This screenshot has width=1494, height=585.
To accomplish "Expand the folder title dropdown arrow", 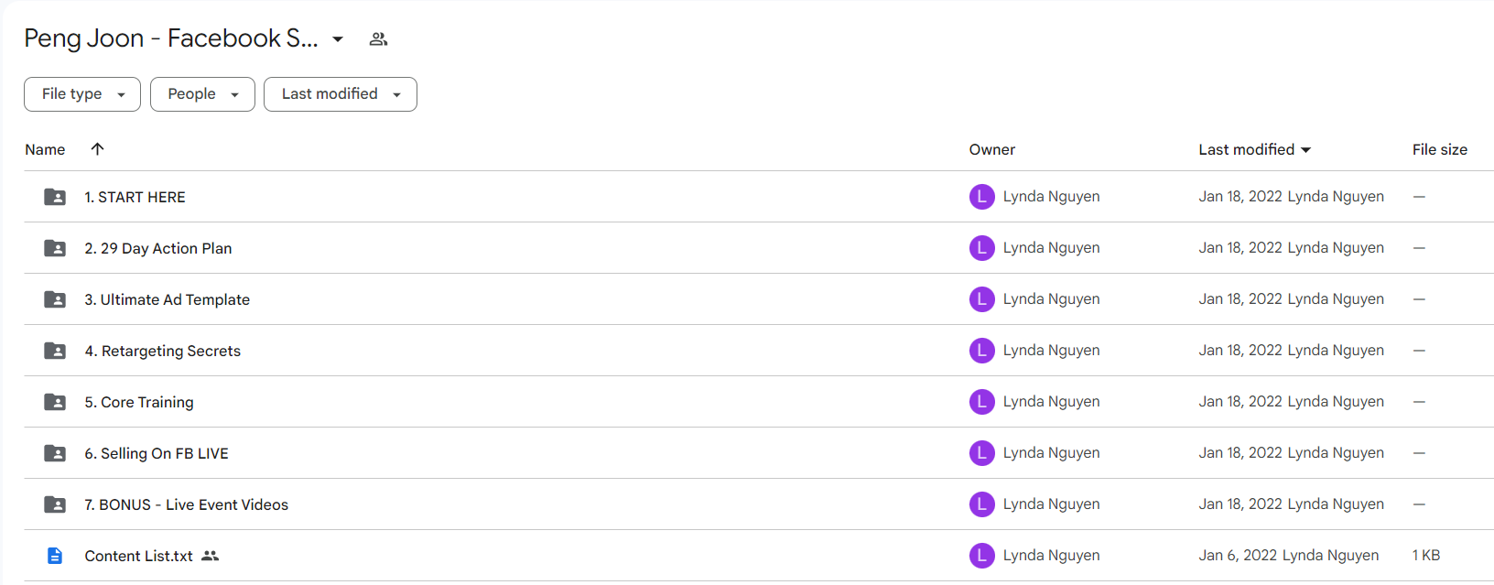I will [x=338, y=39].
